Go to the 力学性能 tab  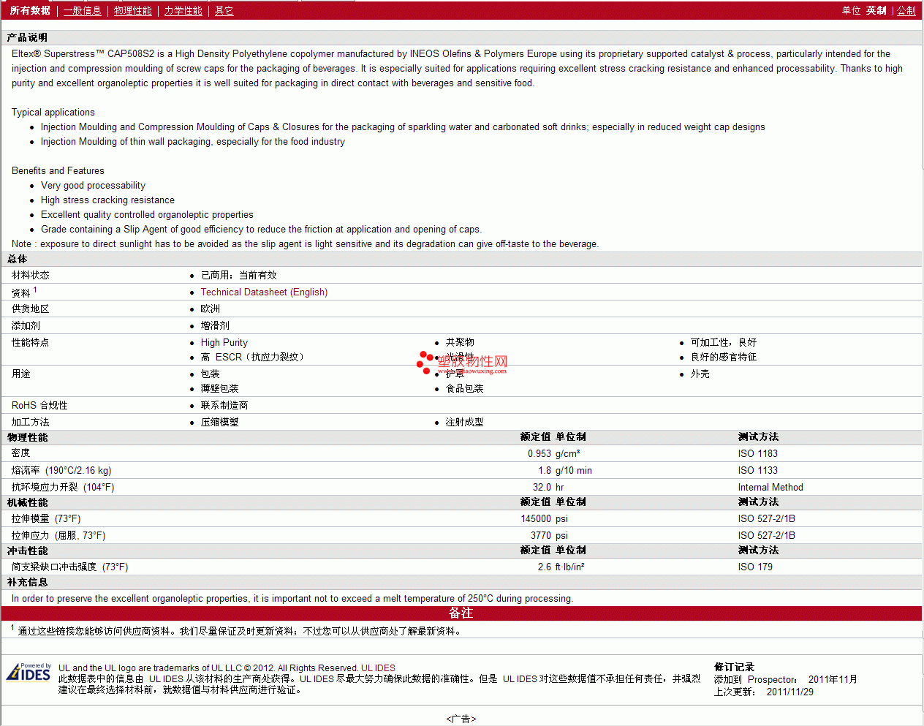(183, 10)
